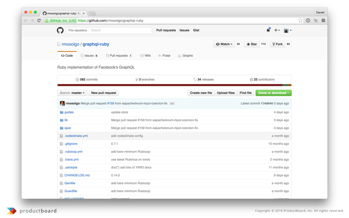Viewport: 349px width, 218px height.
Task: Open the Chrome hamburger menu icon
Action: pos(323,20)
